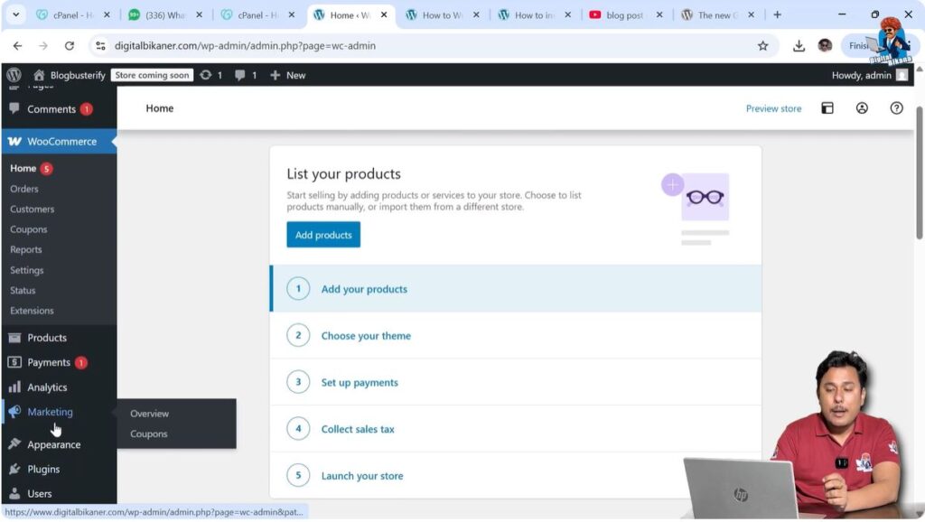Open Plugins using the plug icon

[14, 469]
